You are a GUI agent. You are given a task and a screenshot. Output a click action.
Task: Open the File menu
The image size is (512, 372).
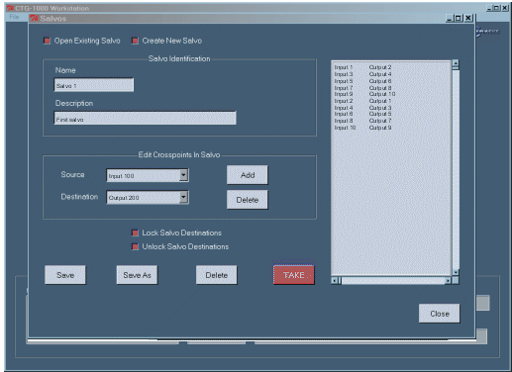click(14, 17)
